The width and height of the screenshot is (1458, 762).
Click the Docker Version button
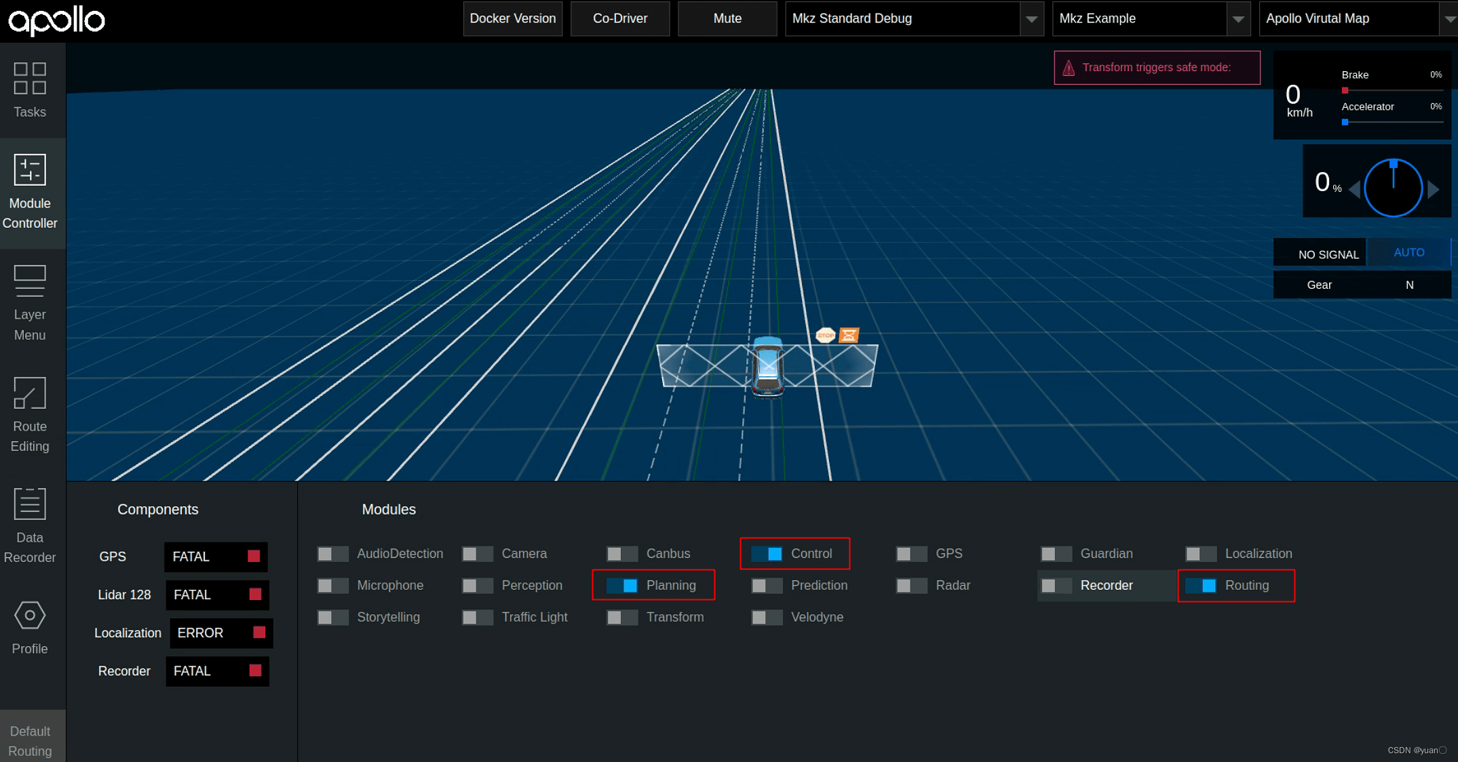point(513,19)
